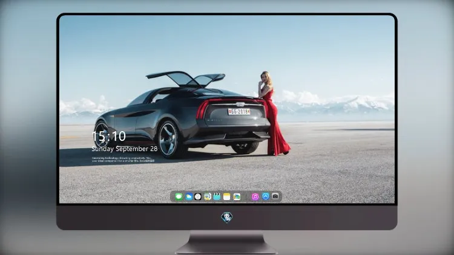The height and width of the screenshot is (255, 454).
Task: Click the Sunday September 28 date text
Action: pos(125,149)
